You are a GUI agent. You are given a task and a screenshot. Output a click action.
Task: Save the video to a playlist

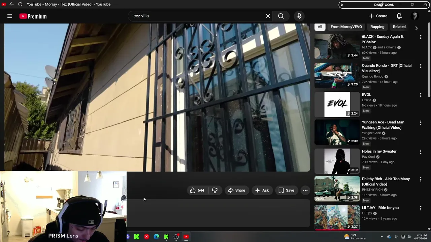286,190
